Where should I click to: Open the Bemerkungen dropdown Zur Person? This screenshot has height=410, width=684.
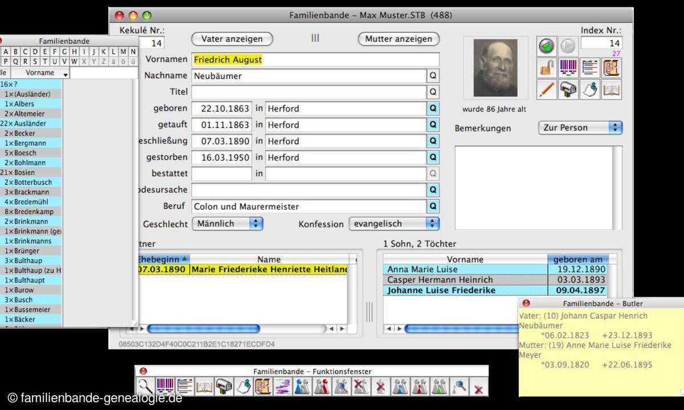[x=580, y=128]
